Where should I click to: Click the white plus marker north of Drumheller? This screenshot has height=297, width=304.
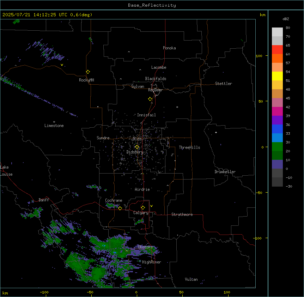tap(216, 132)
